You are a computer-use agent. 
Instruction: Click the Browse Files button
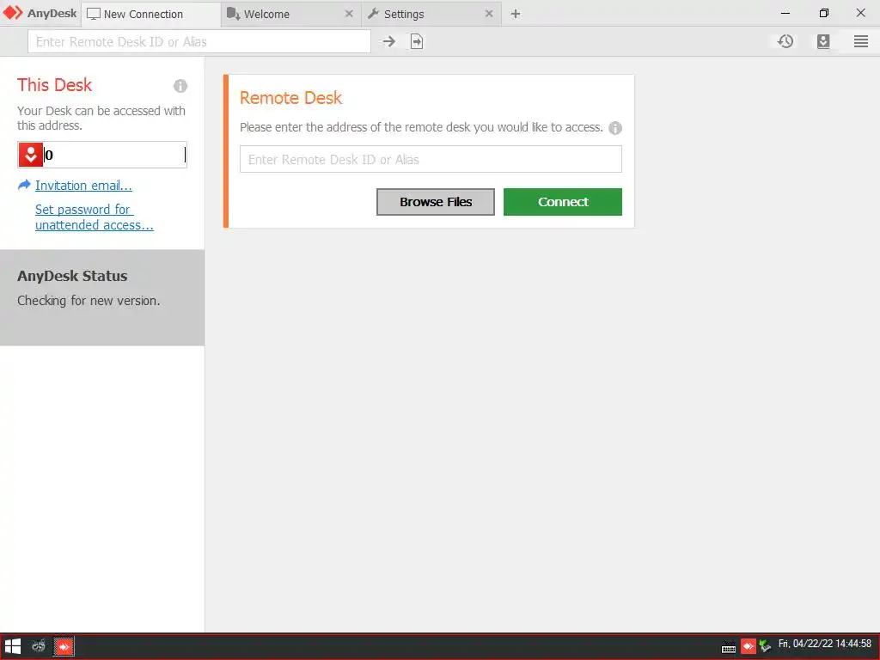click(x=436, y=202)
